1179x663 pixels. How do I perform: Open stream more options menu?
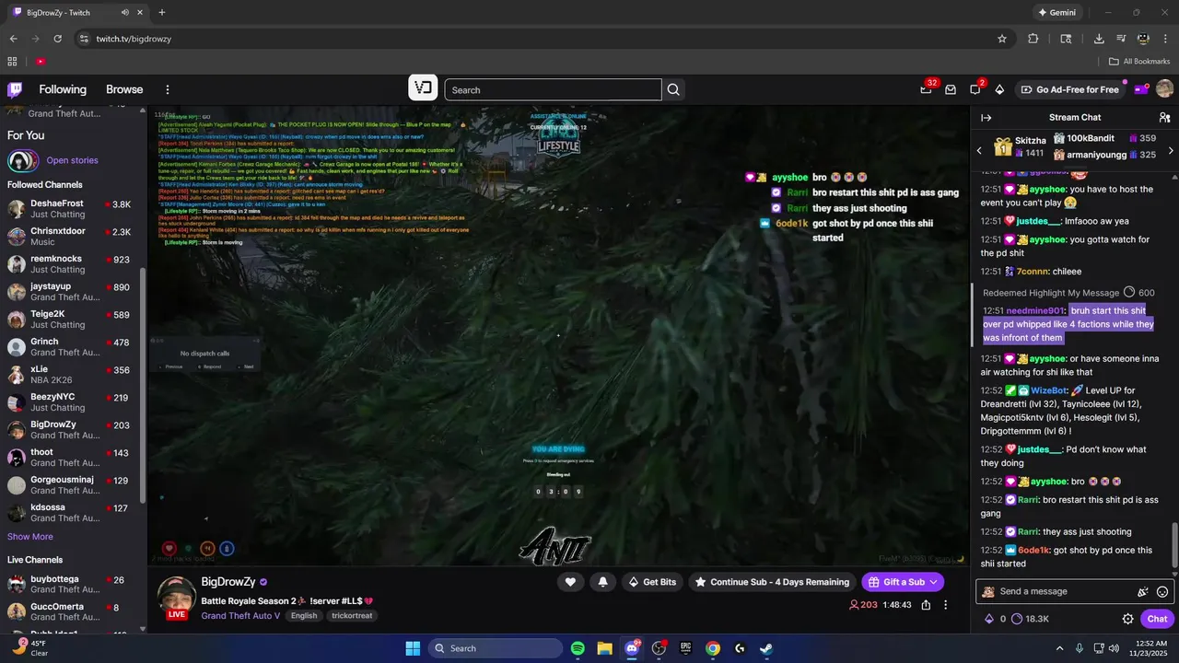[945, 605]
